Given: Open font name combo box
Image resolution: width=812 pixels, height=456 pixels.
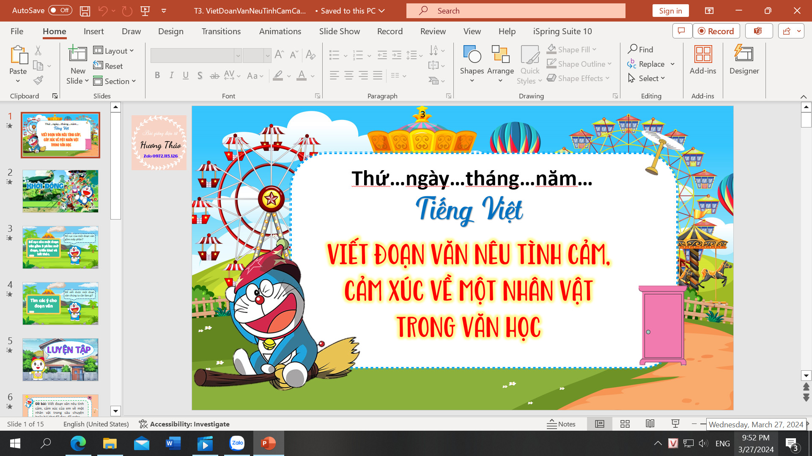Looking at the screenshot, I should tap(196, 55).
